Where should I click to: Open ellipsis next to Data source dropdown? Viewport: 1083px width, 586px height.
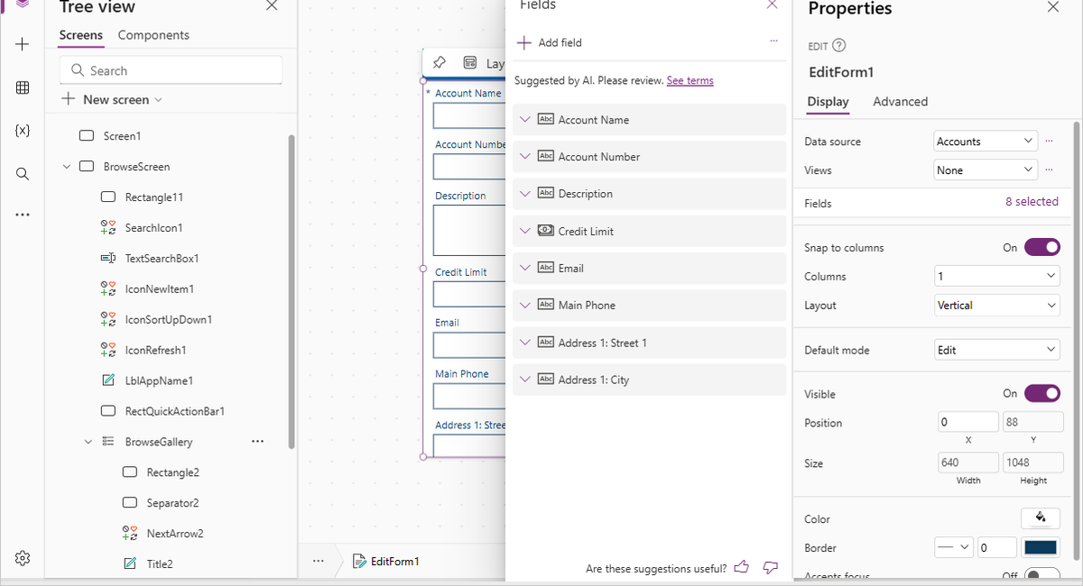1049,141
